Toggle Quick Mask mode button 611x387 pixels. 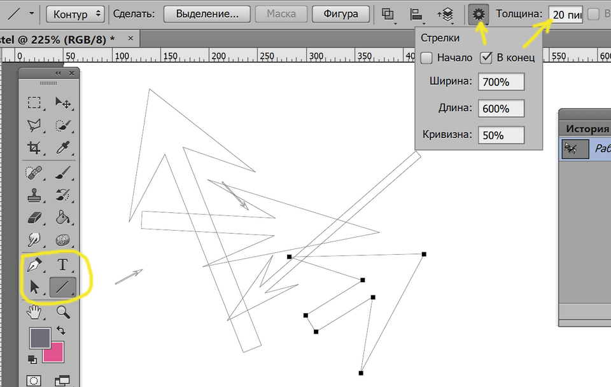(34, 381)
